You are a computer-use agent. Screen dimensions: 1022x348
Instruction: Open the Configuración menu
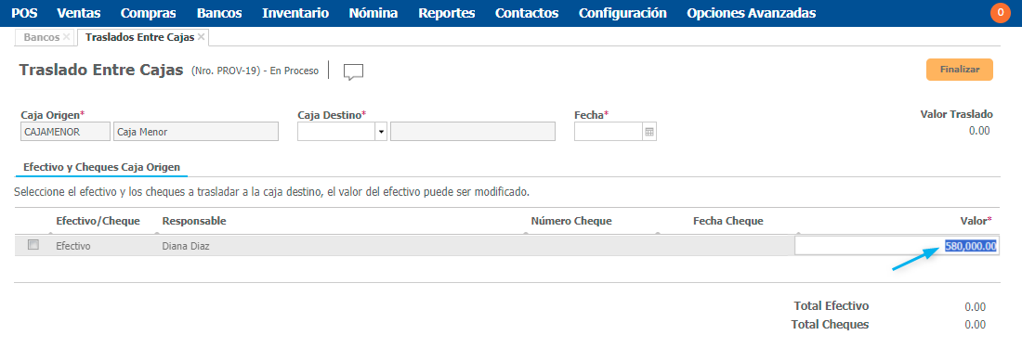(622, 13)
